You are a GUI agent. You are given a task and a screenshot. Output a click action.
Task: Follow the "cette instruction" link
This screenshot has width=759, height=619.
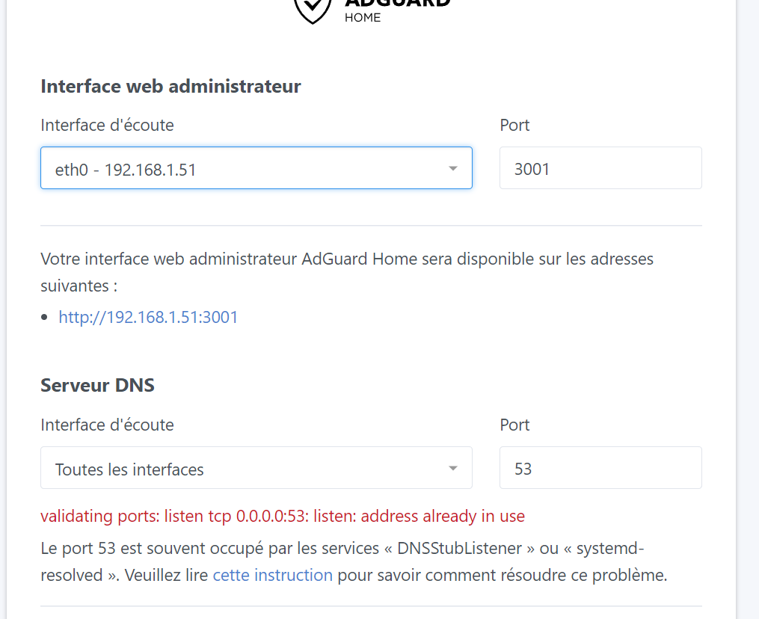(x=272, y=575)
